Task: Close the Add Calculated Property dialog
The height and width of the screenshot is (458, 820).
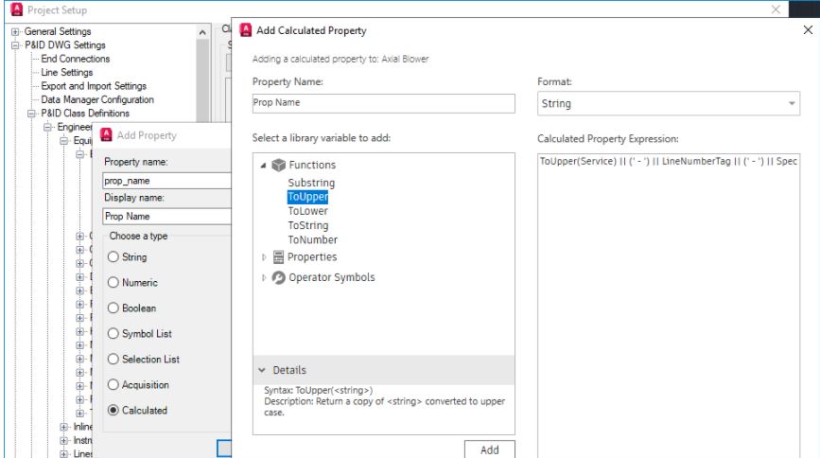Action: pos(808,30)
